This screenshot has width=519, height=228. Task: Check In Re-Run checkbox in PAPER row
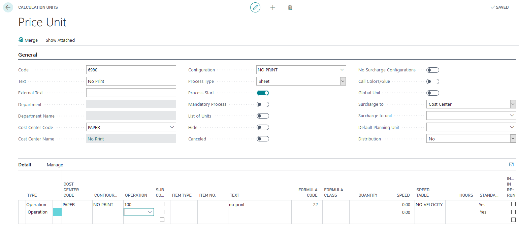tap(513, 204)
